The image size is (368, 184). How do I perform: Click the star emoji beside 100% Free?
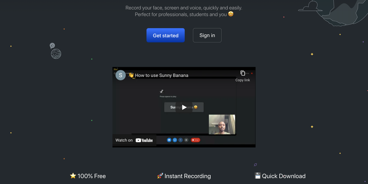[x=73, y=176]
